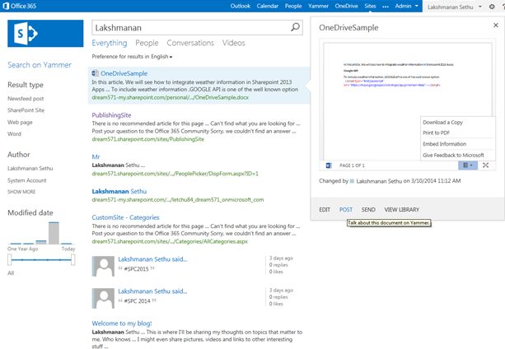Expand the Admin dropdown menu
Image resolution: width=505 pixels, height=349 pixels.
(x=406, y=6)
